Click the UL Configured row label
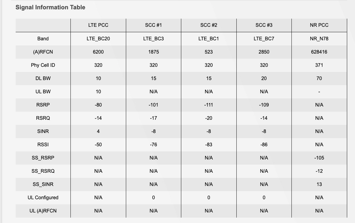 click(43, 197)
